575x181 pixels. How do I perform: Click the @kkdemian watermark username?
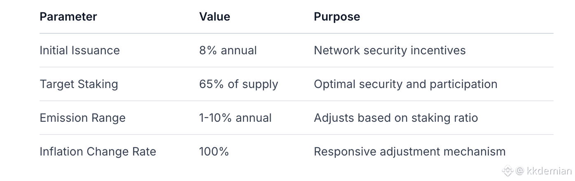544,171
